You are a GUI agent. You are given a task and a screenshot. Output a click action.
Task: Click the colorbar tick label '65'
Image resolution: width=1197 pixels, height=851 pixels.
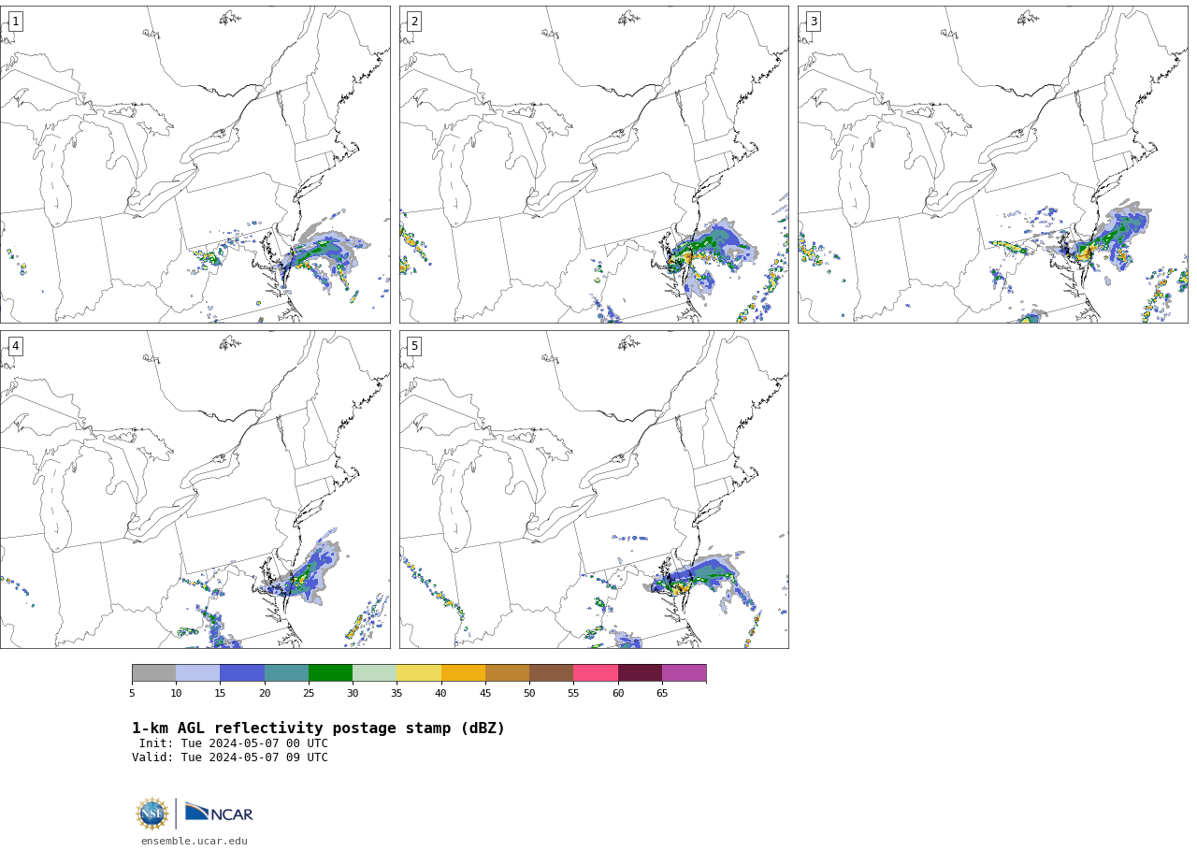pos(662,693)
